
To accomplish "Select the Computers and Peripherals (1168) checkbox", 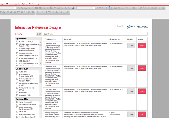I will pyautogui.click(x=17, y=83).
